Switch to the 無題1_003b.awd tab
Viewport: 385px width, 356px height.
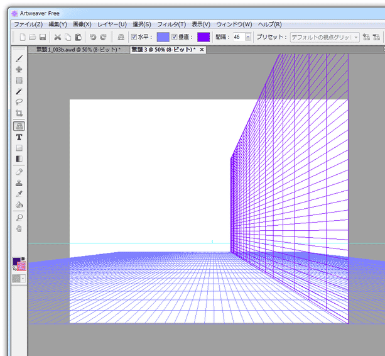(x=79, y=50)
